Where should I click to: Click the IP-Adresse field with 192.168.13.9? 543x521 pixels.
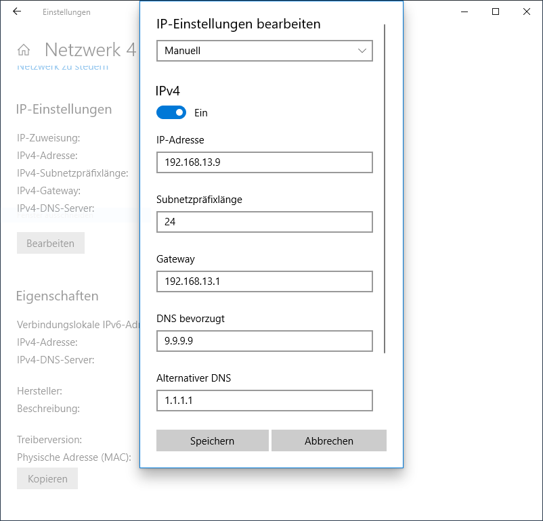(264, 162)
